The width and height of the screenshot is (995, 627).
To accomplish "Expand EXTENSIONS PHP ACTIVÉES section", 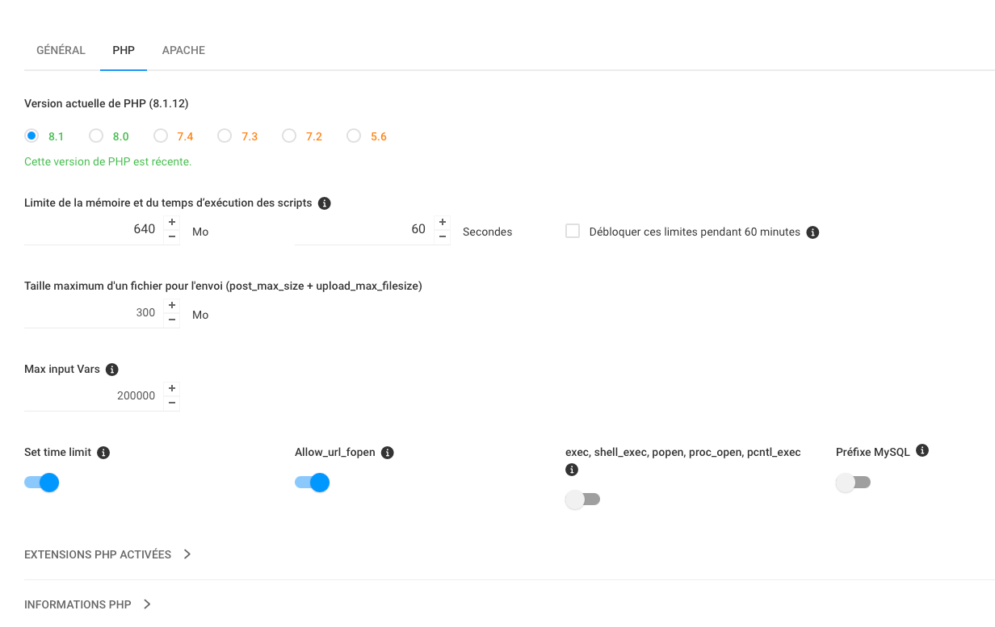I will [107, 554].
